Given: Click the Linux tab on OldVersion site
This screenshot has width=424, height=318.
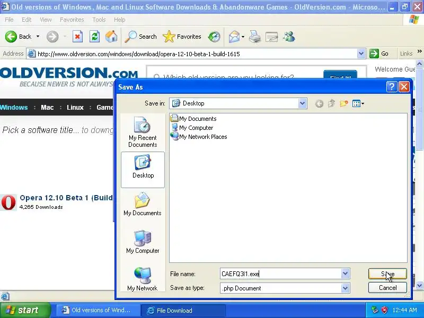Looking at the screenshot, I should pos(75,108).
